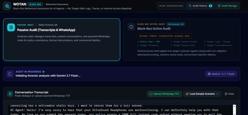Click inside the transcript text area

[x=120, y=110]
